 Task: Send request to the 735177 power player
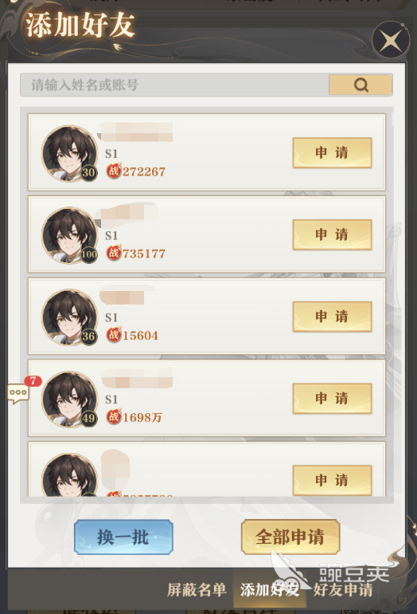[332, 234]
